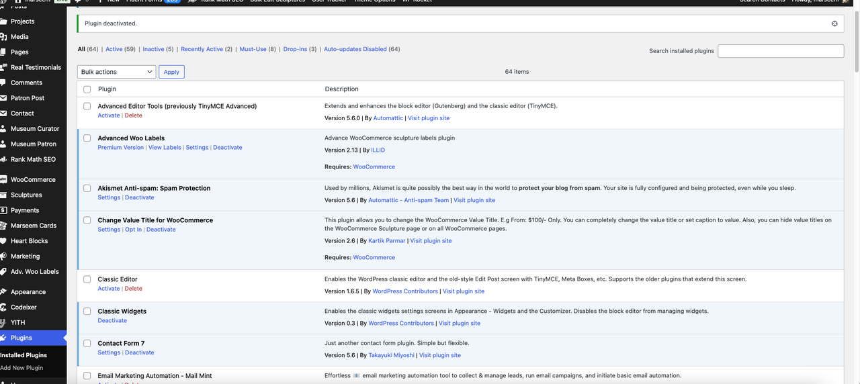This screenshot has height=384, width=860.
Task: Click the Codeixer sidebar icon
Action: (x=4, y=307)
